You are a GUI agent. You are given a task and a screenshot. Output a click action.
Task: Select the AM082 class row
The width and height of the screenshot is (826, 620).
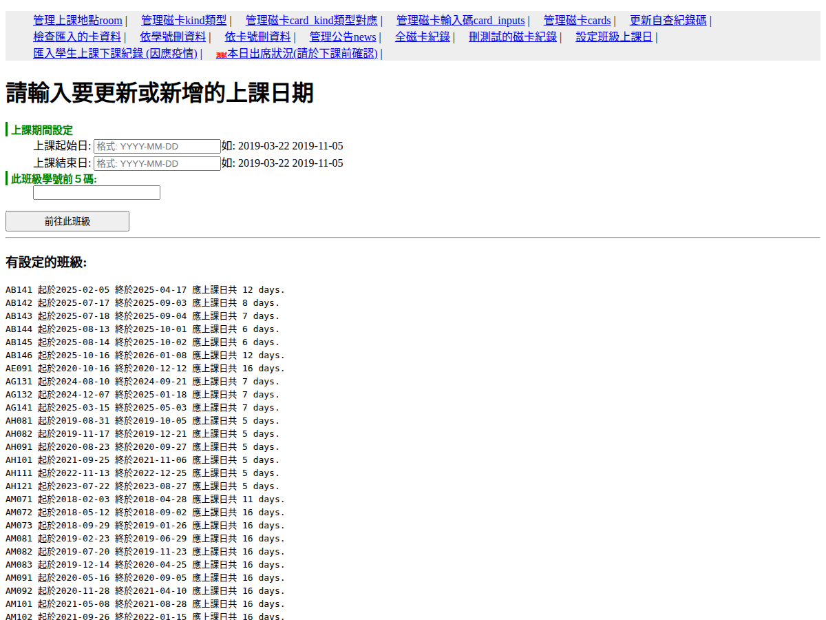145,552
